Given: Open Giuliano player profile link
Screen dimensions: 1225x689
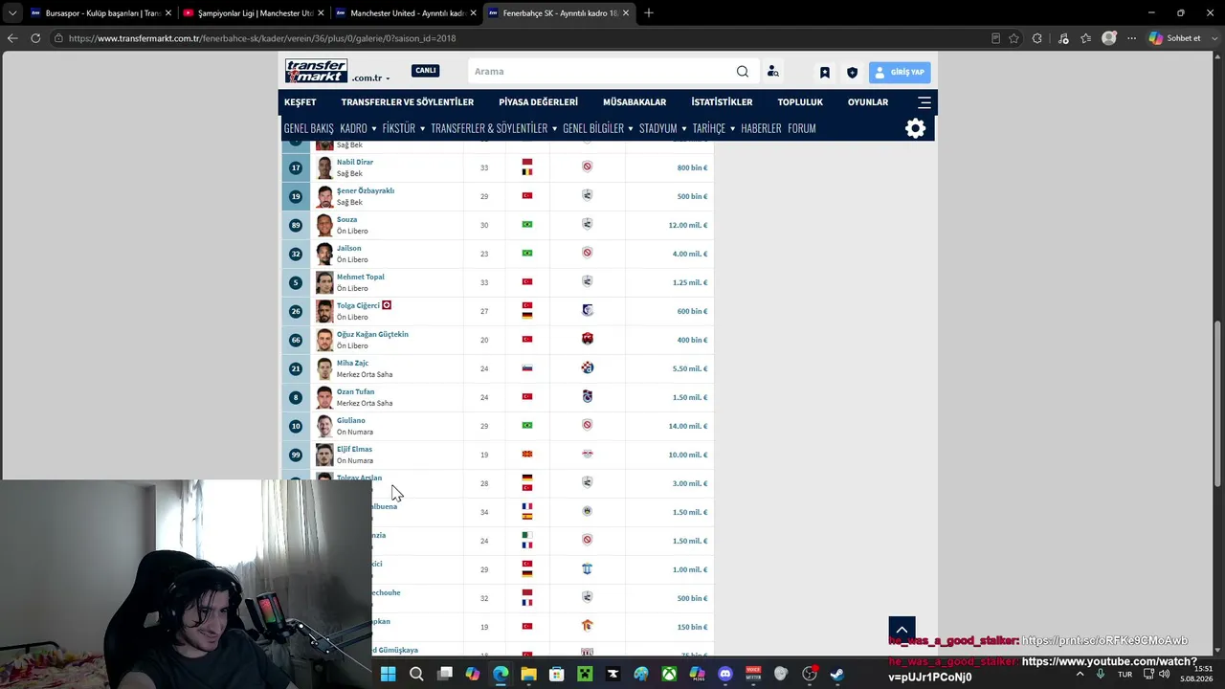Looking at the screenshot, I should coord(351,420).
